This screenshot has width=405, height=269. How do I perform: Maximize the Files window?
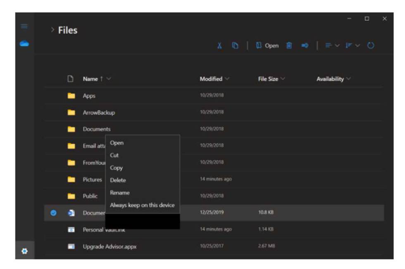click(367, 19)
